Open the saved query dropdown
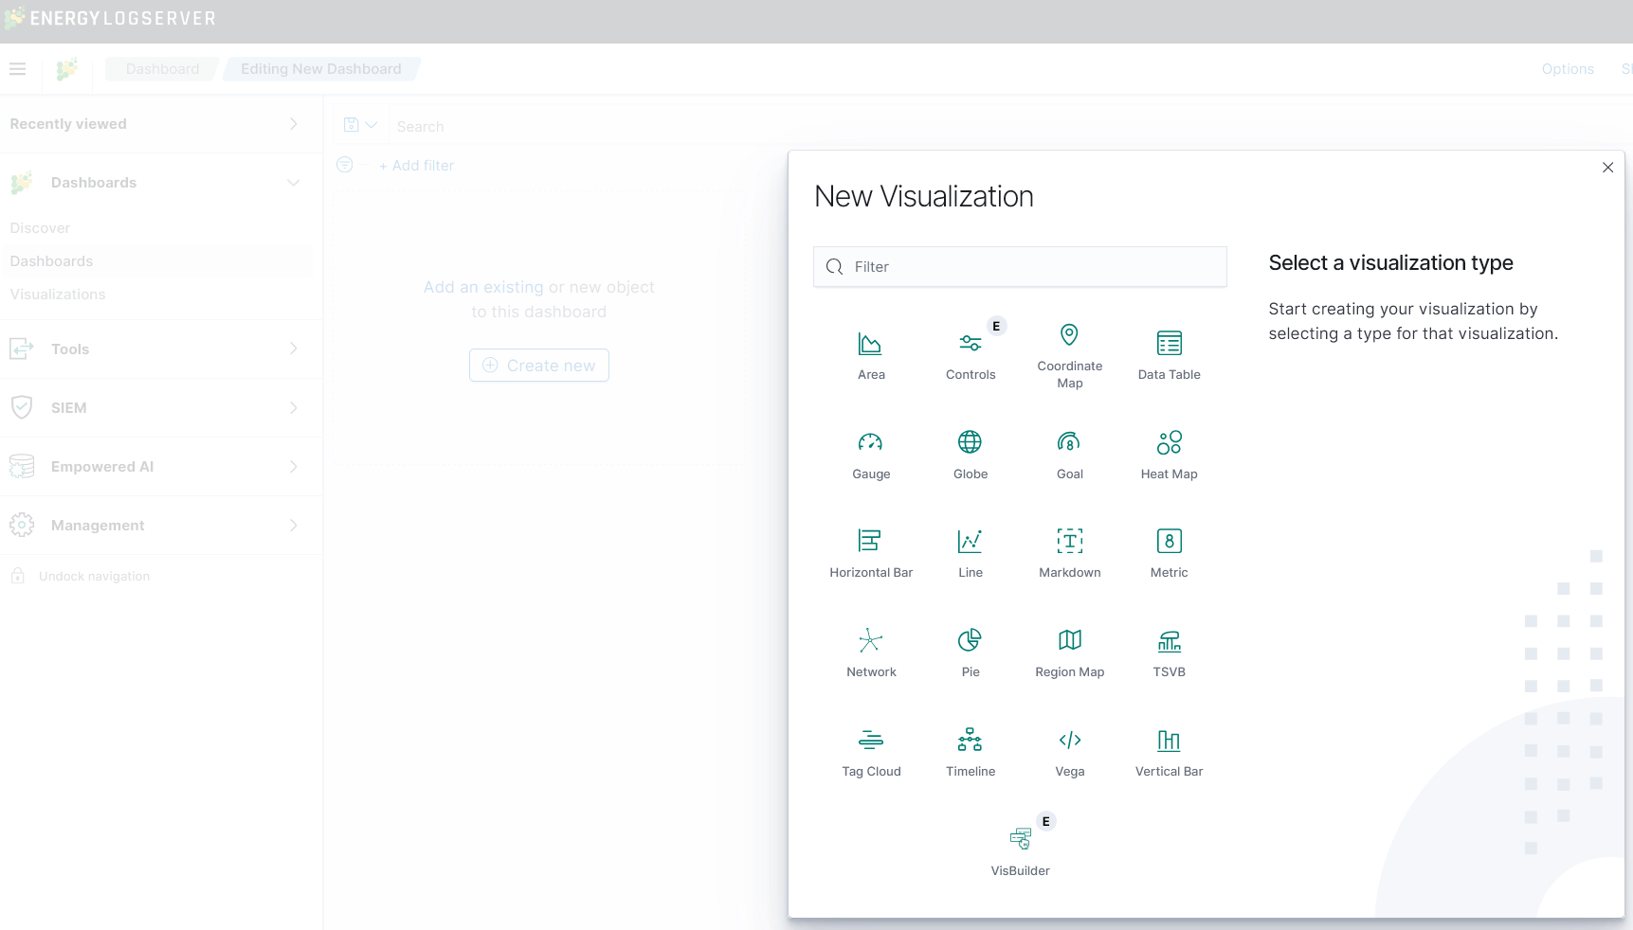Screen dimensions: 1633x930 click(360, 125)
